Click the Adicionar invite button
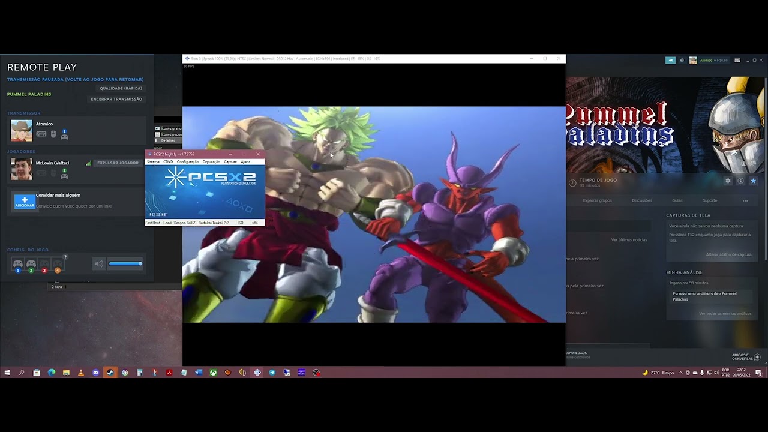Viewport: 768px width, 432px height. coord(25,202)
